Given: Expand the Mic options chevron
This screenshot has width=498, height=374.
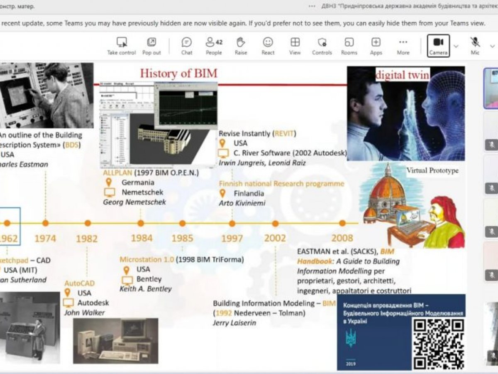Looking at the screenshot, I should (x=492, y=46).
